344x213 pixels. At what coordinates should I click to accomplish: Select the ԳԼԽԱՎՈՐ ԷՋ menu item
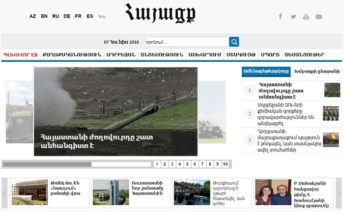pyautogui.click(x=21, y=54)
